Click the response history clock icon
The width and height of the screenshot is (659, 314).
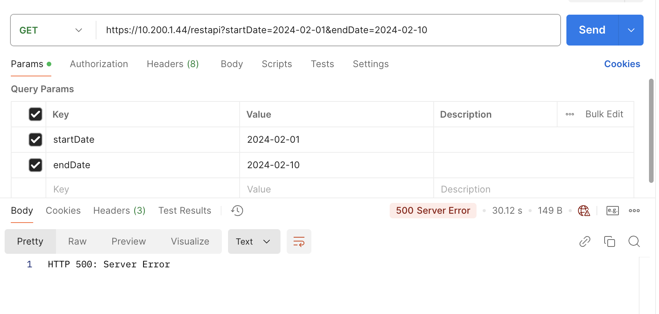(237, 211)
